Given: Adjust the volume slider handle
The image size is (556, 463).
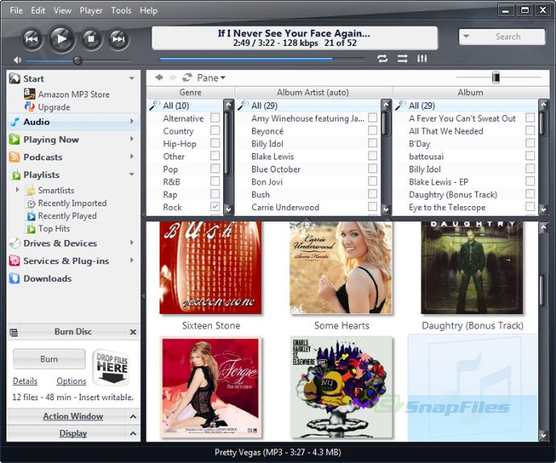Looking at the screenshot, I should tap(77, 60).
